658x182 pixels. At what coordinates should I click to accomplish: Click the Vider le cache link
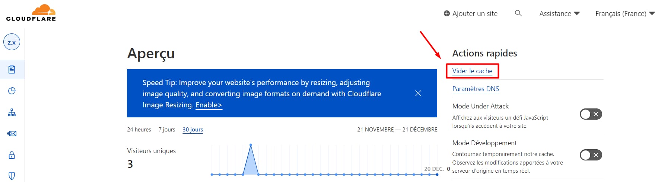pos(472,71)
